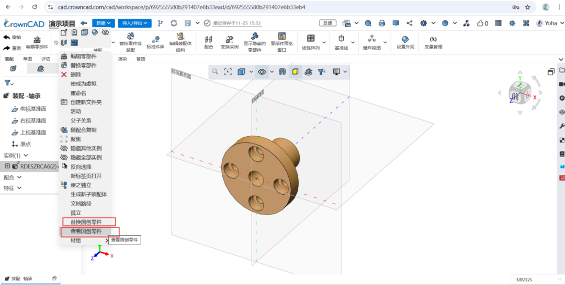565x285 pixels.
Task: Toggle the eye visibility button in view toolbar
Action: [262, 72]
